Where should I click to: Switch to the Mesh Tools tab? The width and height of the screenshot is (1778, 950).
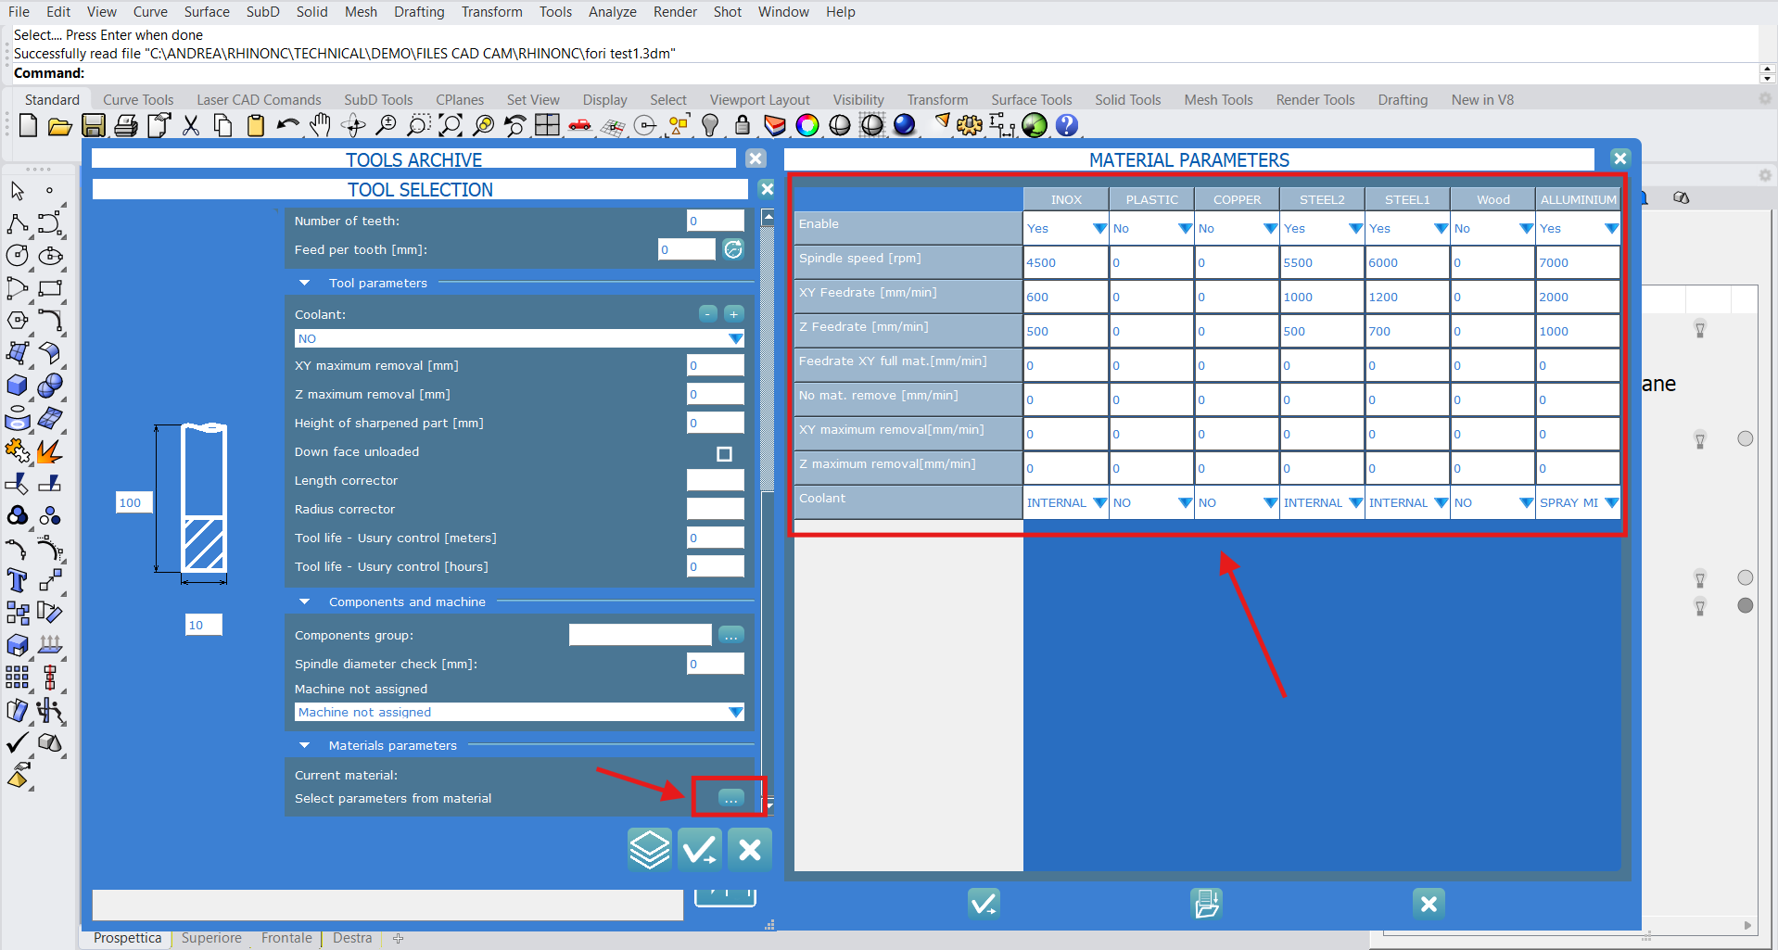[x=1217, y=100]
